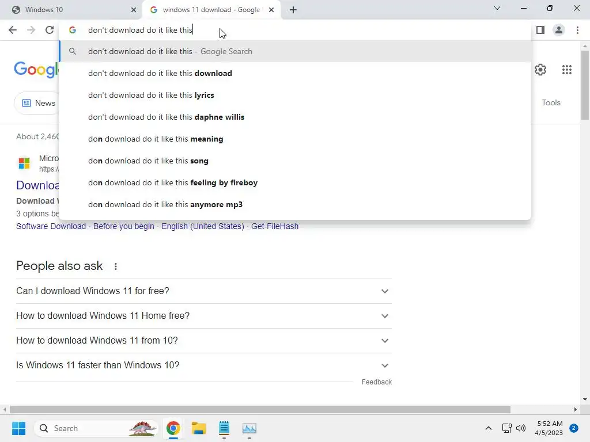
Task: Expand 'Can I download Windows 11 for free?'
Action: click(204, 291)
